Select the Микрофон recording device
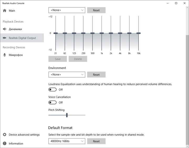This screenshot has width=189, height=148. tap(22, 55)
